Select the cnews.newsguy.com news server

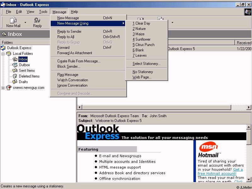[28, 88]
